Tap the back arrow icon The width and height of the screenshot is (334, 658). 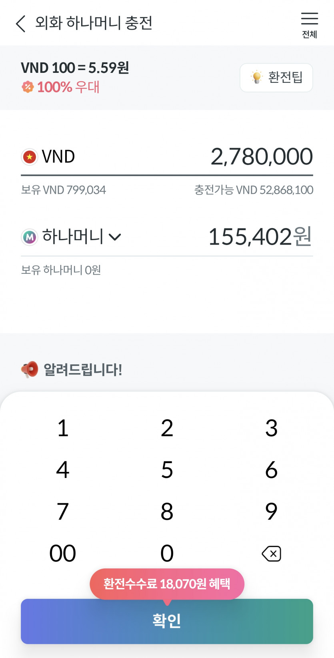pos(21,24)
